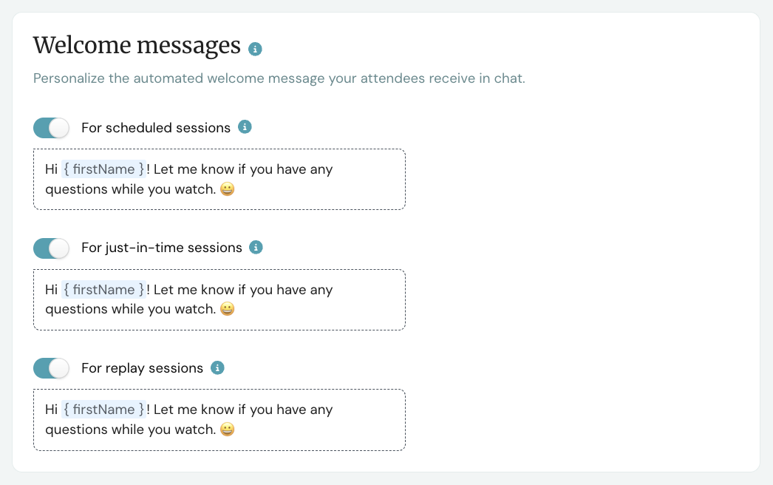The height and width of the screenshot is (485, 773).
Task: Click the info icon next to just-in-time sessions
Action: coord(256,248)
